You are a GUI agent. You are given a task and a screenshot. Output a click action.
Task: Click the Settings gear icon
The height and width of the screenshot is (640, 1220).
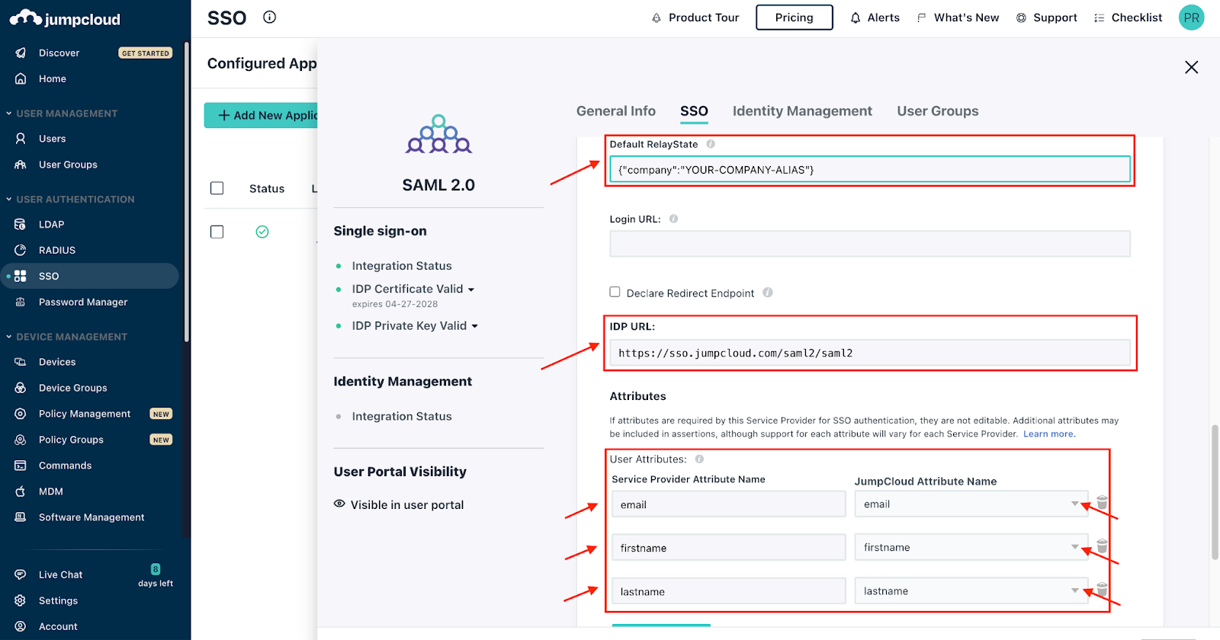(21, 600)
